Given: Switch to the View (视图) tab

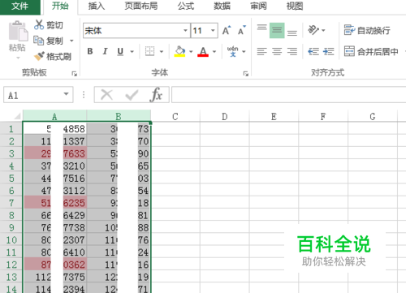Looking at the screenshot, I should [x=295, y=6].
